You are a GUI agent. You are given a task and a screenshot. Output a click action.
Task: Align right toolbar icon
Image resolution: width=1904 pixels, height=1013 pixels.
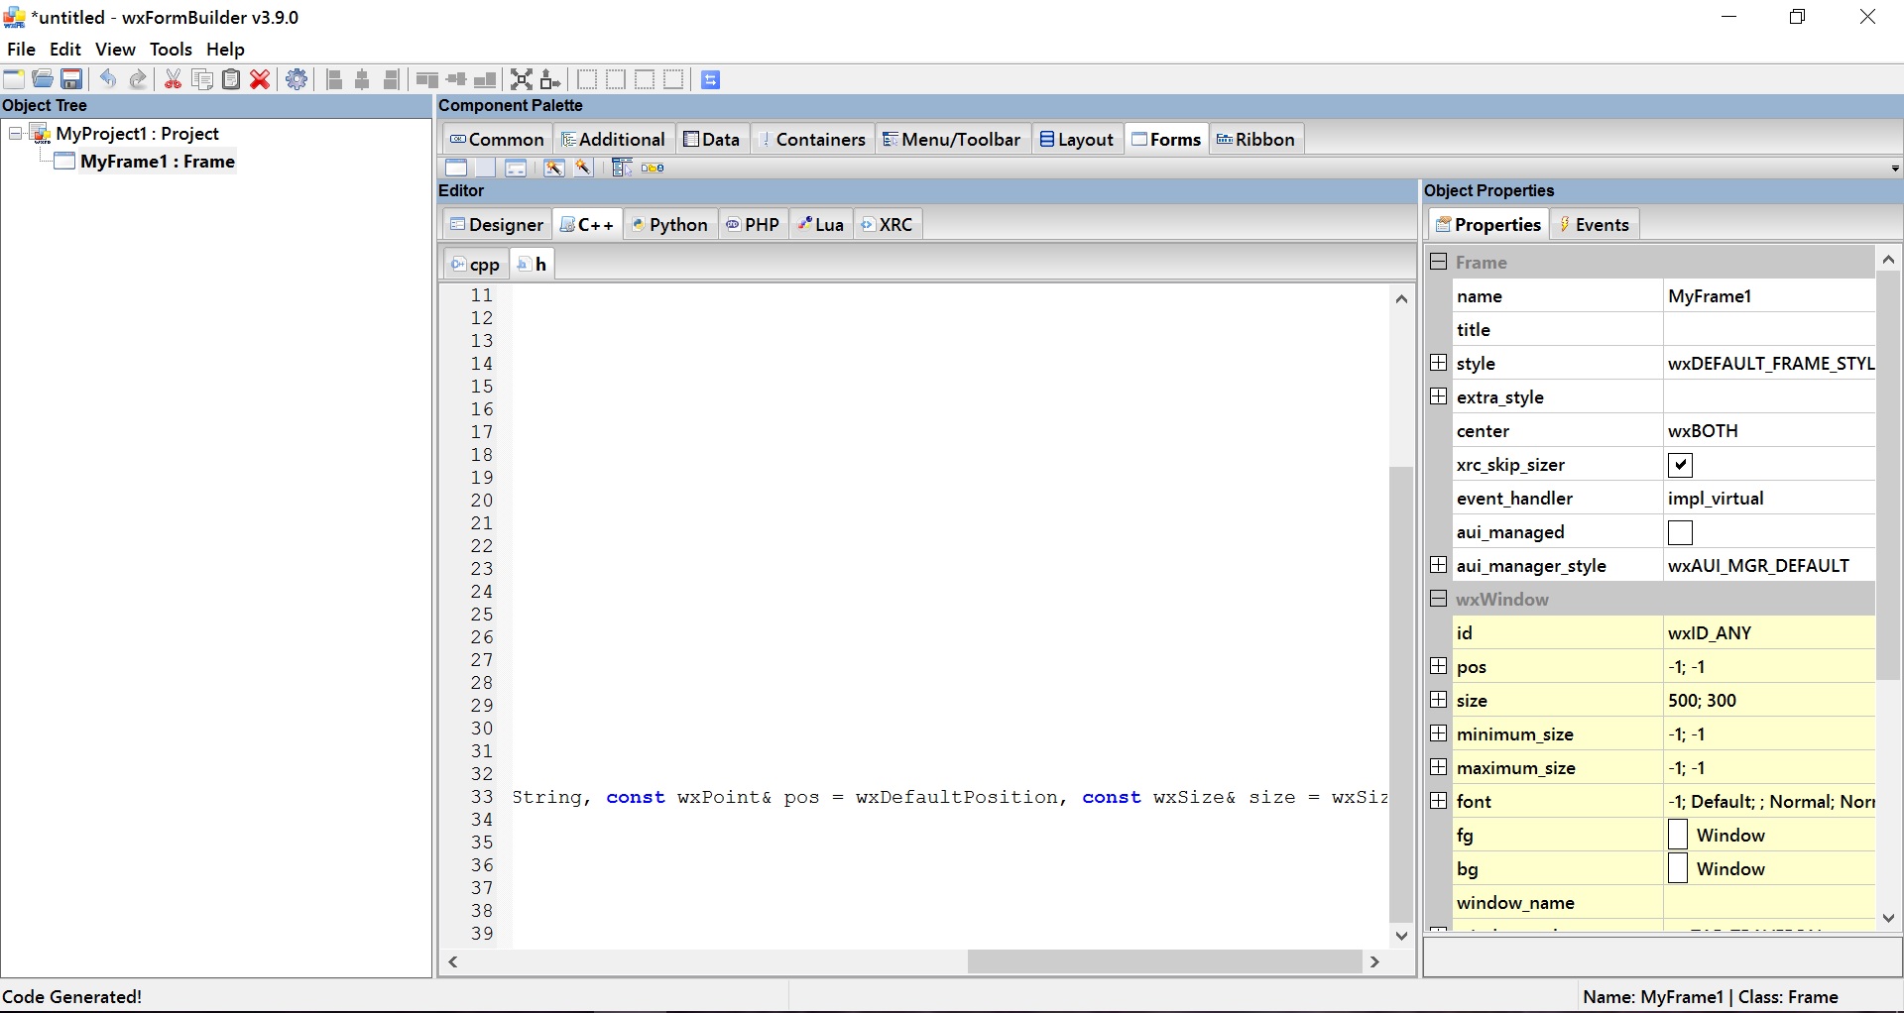[x=392, y=79]
